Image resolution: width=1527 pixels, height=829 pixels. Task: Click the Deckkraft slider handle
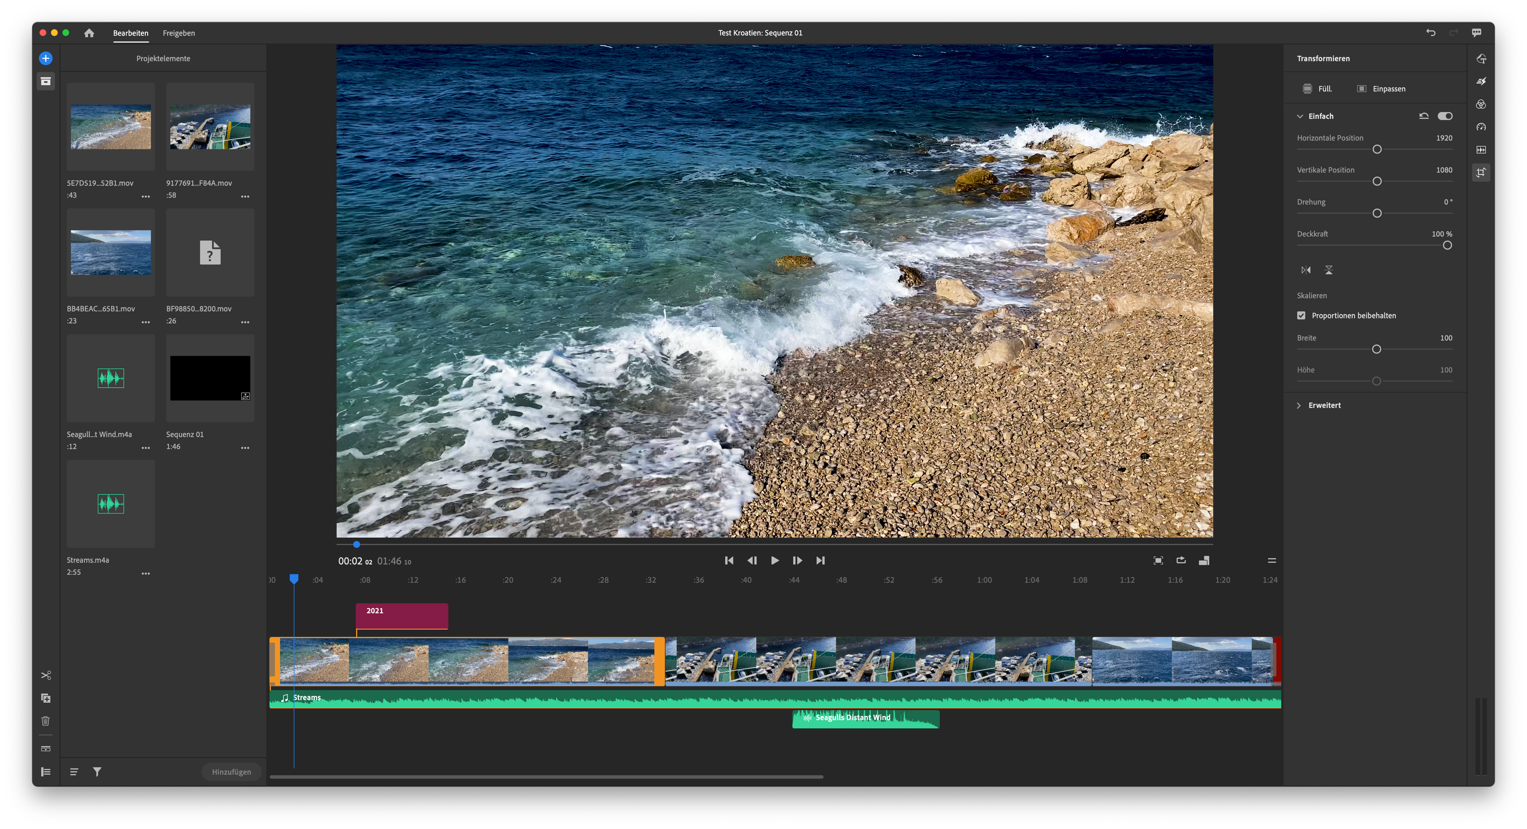click(1447, 245)
